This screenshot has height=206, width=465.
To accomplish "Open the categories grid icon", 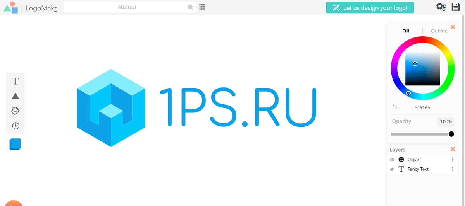I will point(202,7).
